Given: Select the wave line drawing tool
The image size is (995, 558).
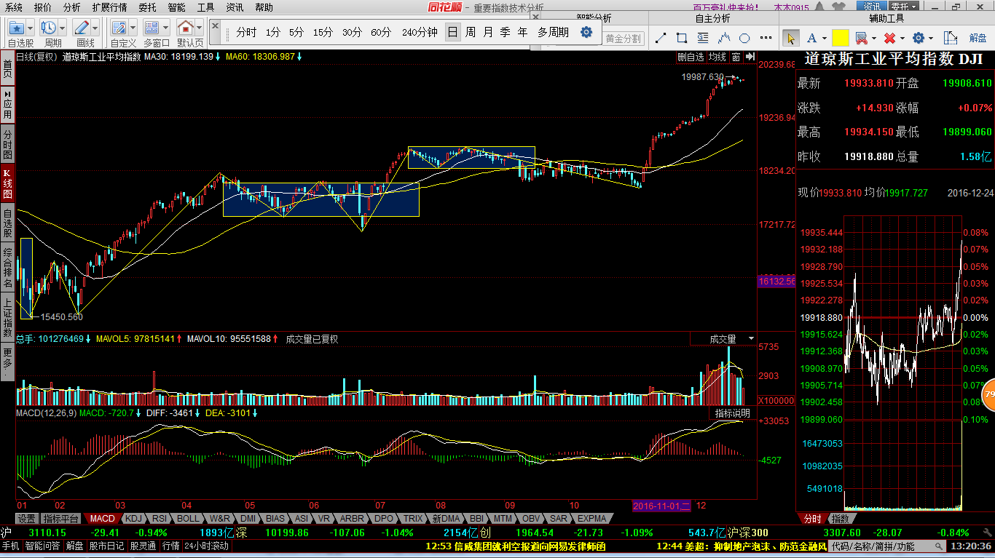Looking at the screenshot, I should (724, 38).
